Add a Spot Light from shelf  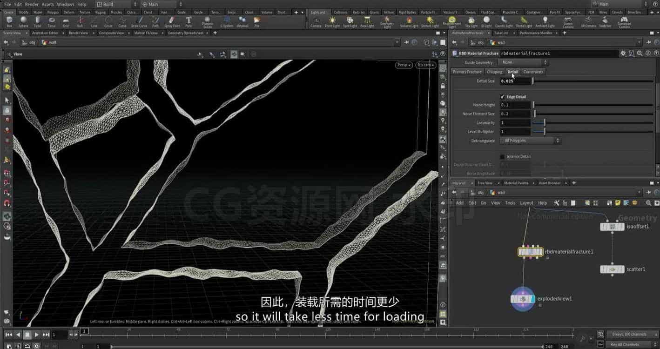[x=350, y=21]
